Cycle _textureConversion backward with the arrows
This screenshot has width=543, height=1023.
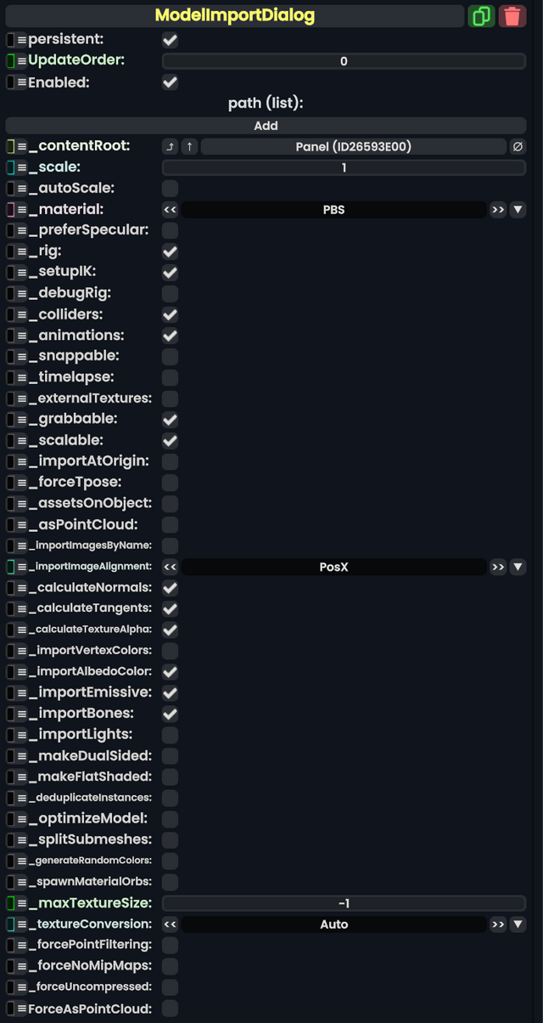click(170, 924)
